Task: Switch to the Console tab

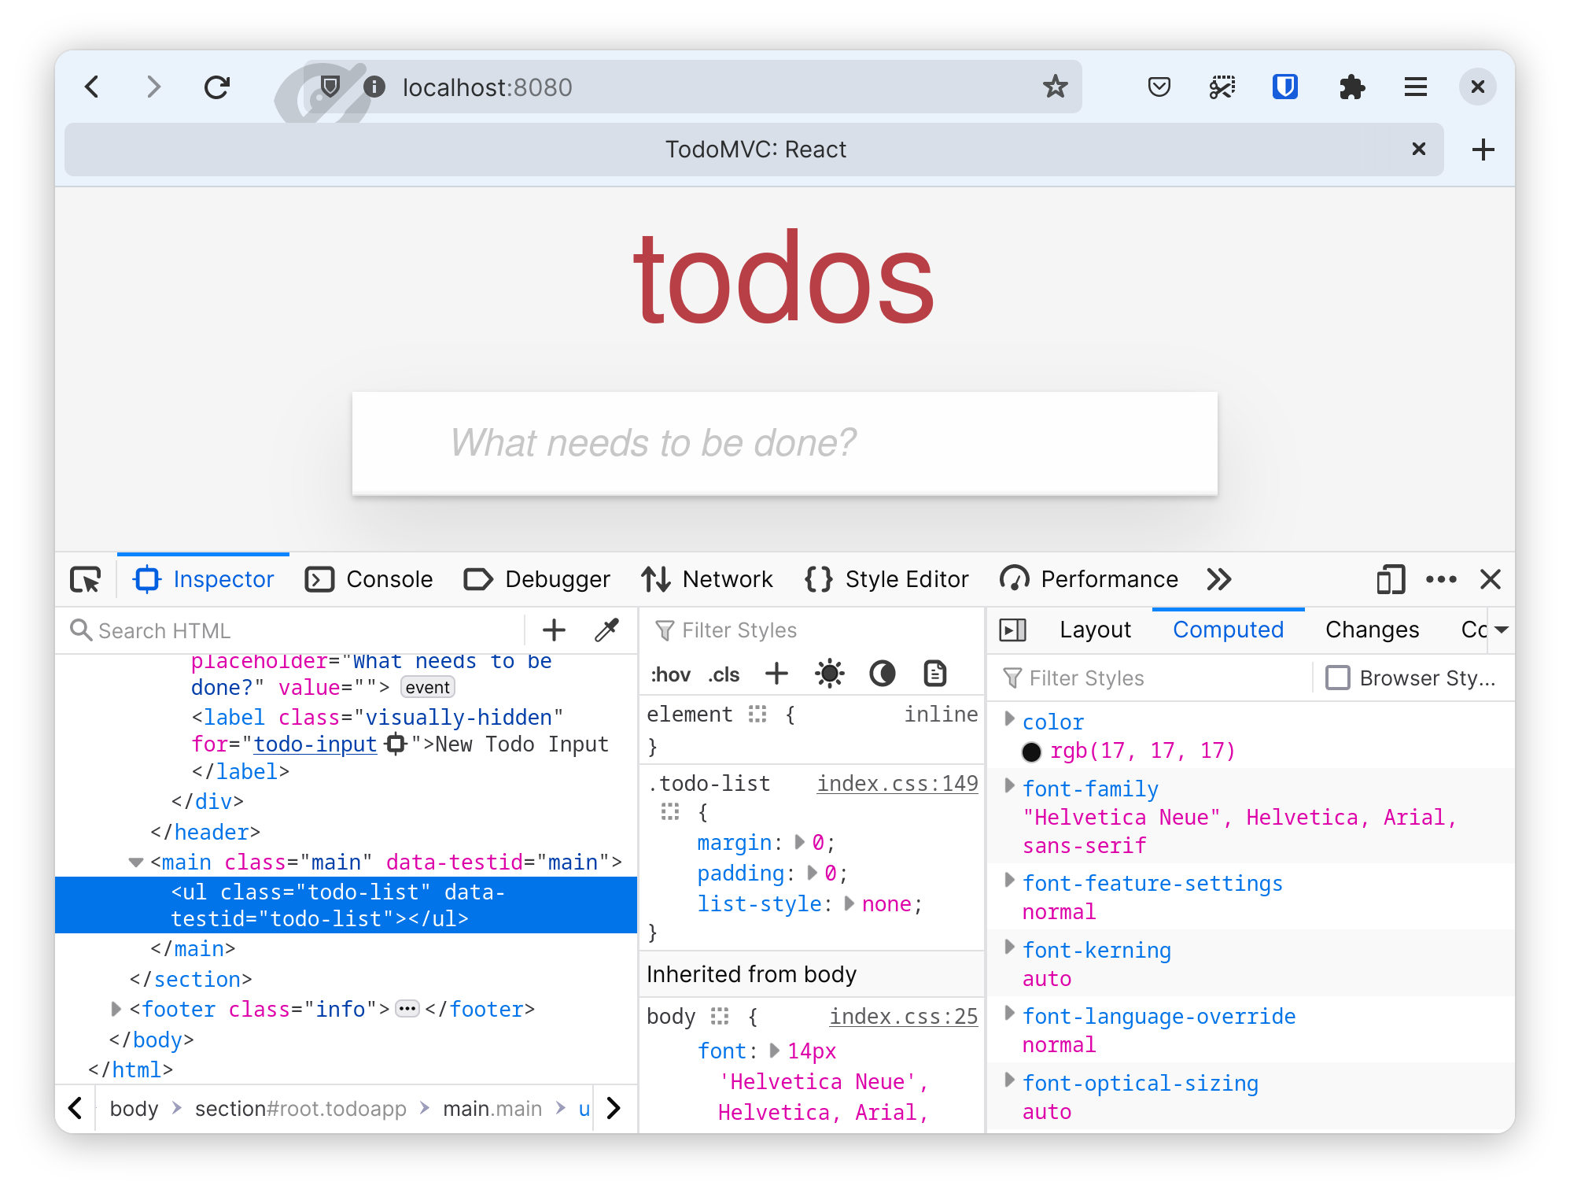Action: (x=369, y=580)
